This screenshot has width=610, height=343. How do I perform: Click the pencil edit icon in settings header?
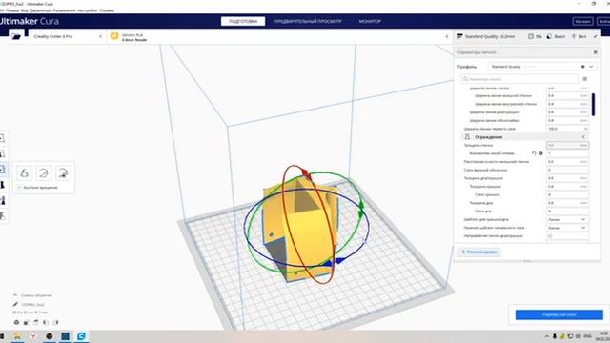point(595,36)
